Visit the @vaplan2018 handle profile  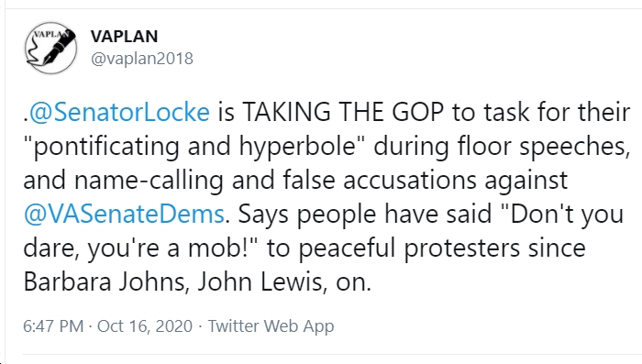click(x=141, y=59)
